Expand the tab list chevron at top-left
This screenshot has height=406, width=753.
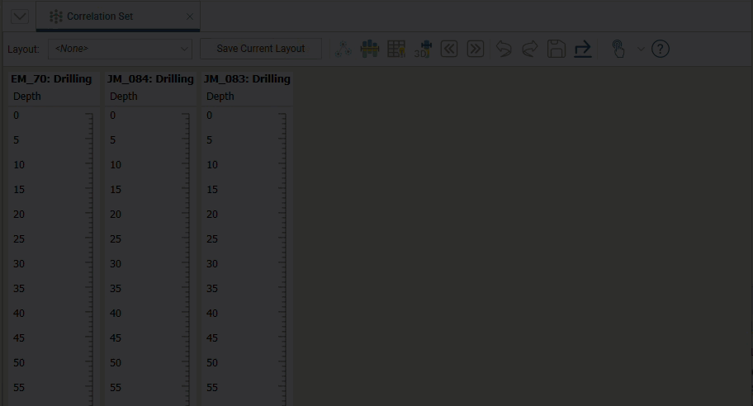(19, 17)
